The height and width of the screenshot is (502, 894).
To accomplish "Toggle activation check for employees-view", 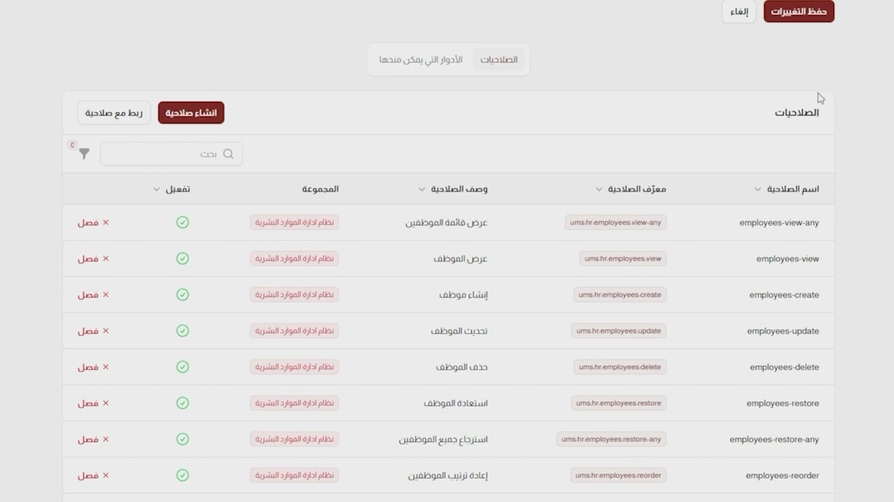I will pyautogui.click(x=182, y=259).
